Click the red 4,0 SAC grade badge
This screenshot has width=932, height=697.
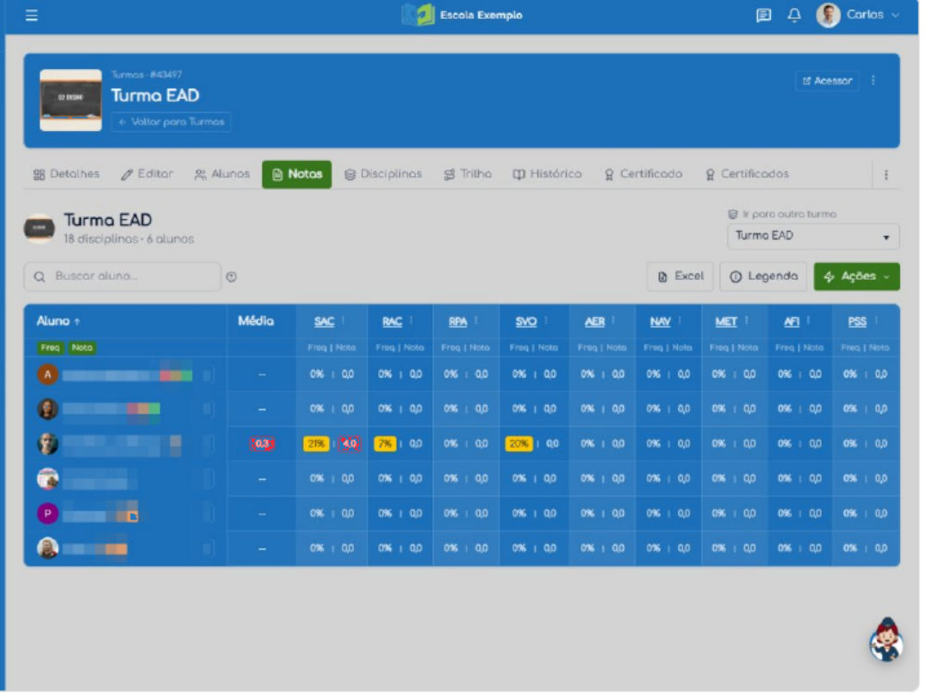(350, 445)
